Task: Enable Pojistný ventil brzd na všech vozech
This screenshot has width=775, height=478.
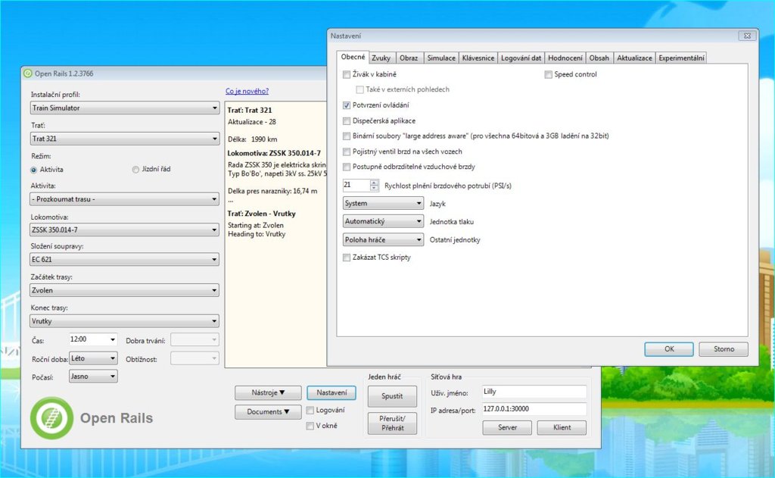Action: [347, 152]
